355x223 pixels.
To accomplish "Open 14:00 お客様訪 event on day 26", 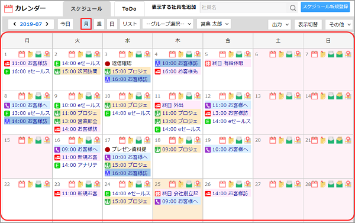I will tap(228, 193).
